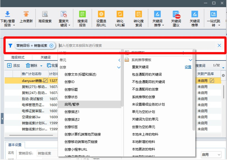The width and height of the screenshot is (227, 160).
Task: Open 高级搜索 advanced search
Action: coord(45,14)
